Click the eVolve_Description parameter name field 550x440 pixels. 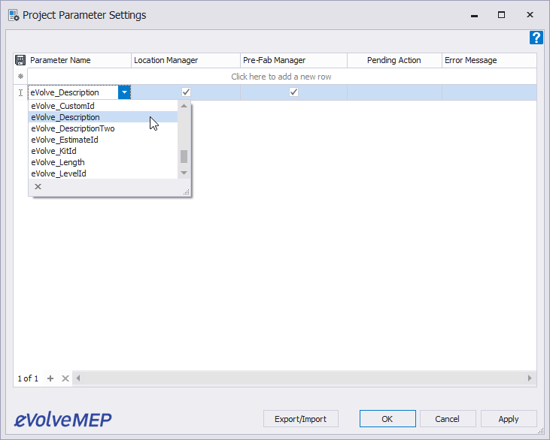coord(73,92)
